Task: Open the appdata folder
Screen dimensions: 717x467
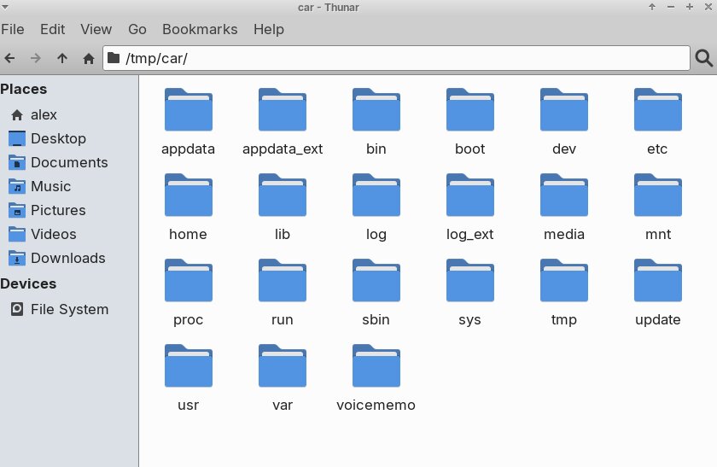Action: [x=188, y=111]
